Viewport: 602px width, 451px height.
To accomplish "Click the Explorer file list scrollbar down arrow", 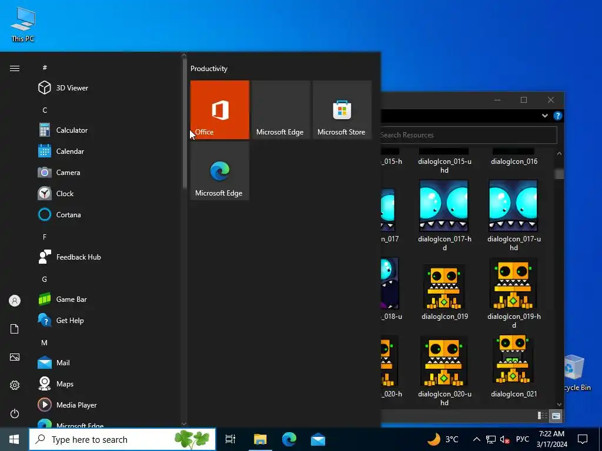I will [559, 404].
